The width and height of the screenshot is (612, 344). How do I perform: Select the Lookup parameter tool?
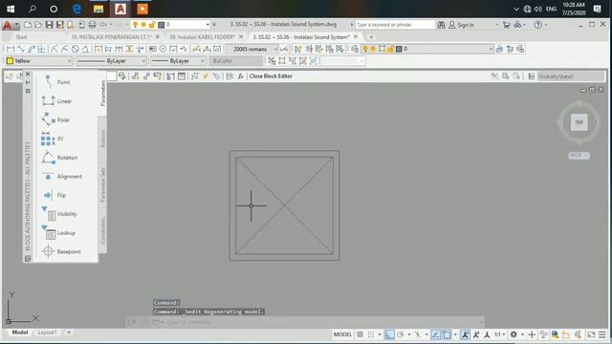tap(58, 233)
